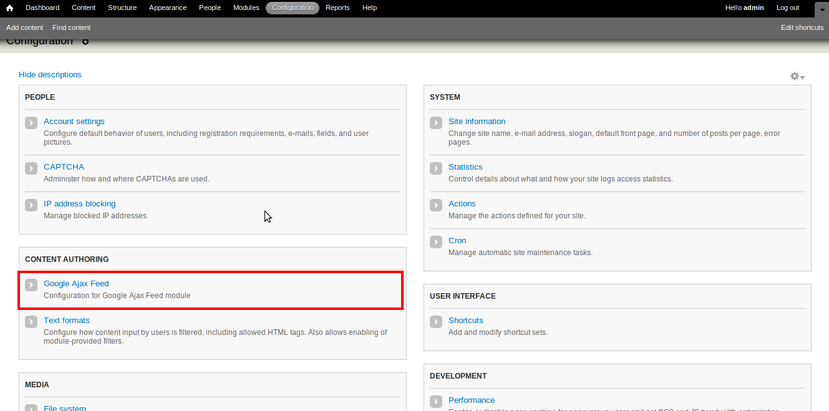The image size is (829, 411).
Task: Collapse the shortcut drawer with the top-right arrow
Action: coord(822,9)
